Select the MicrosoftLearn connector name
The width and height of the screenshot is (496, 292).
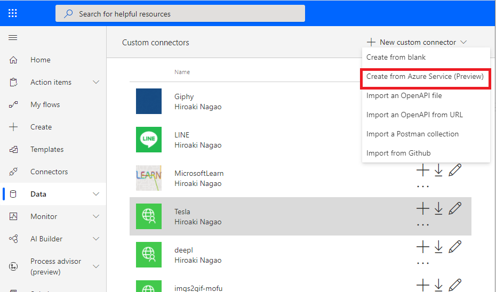[x=199, y=173]
